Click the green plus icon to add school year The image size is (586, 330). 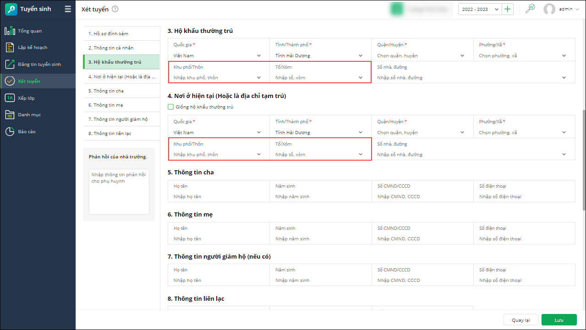point(507,9)
